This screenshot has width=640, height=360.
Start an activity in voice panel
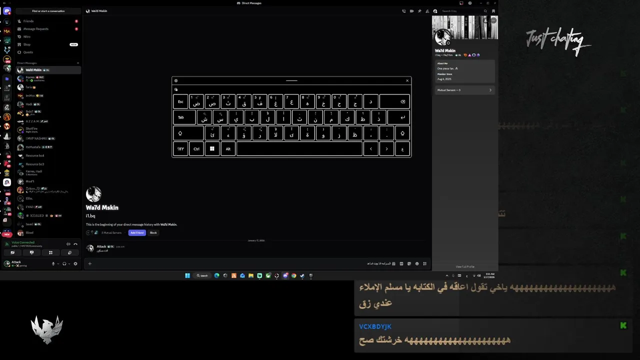50,252
